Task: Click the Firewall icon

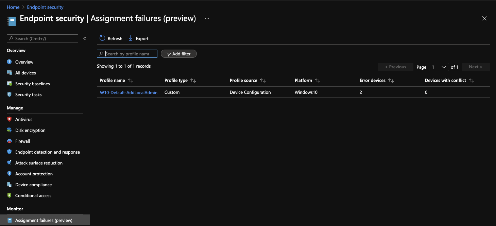Action: click(x=10, y=141)
